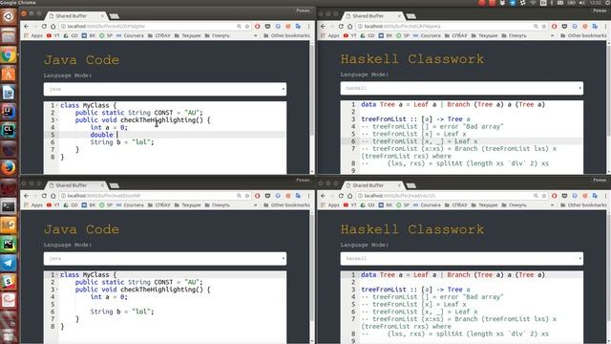Bookmark star in top-left Java window address bar
Image resolution: width=611 pixels, height=344 pixels.
(x=247, y=26)
